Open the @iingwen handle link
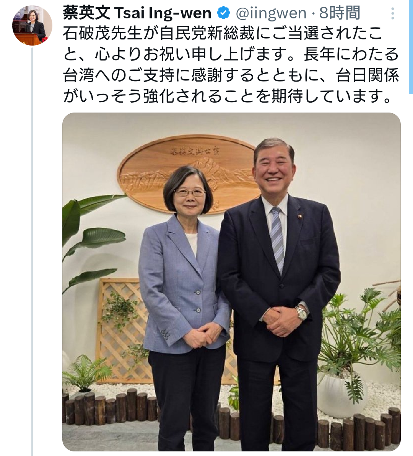 coord(271,13)
